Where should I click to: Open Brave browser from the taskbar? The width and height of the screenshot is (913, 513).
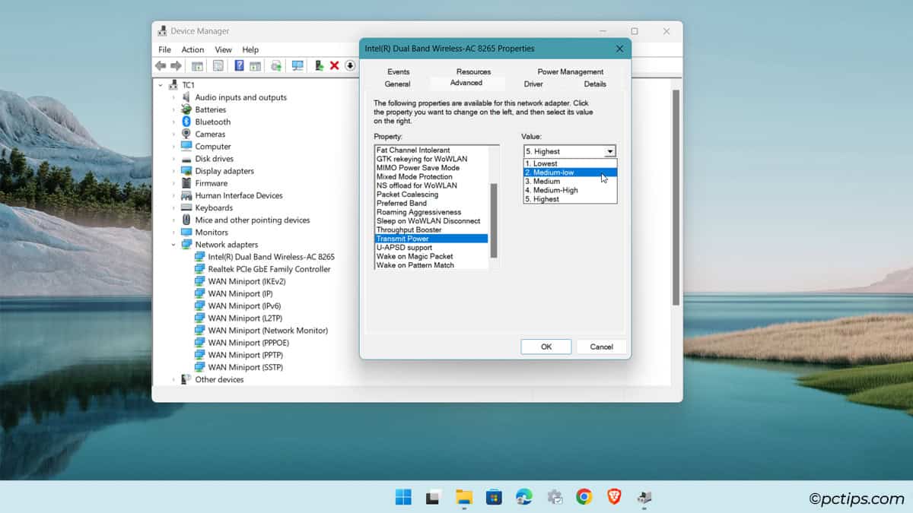point(614,497)
